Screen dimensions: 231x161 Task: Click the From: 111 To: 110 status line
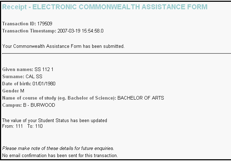pyautogui.click(x=22, y=126)
